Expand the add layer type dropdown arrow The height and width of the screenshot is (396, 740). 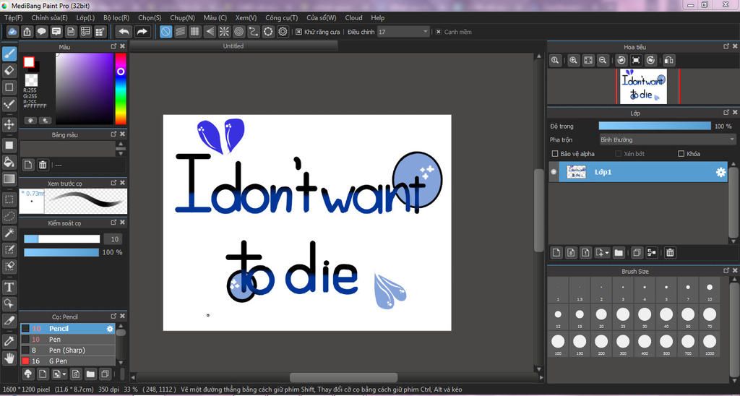click(x=607, y=253)
